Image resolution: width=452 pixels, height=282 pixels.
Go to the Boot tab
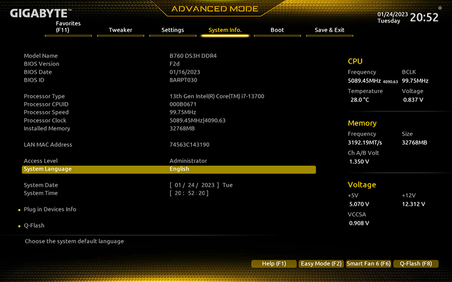[x=277, y=30]
